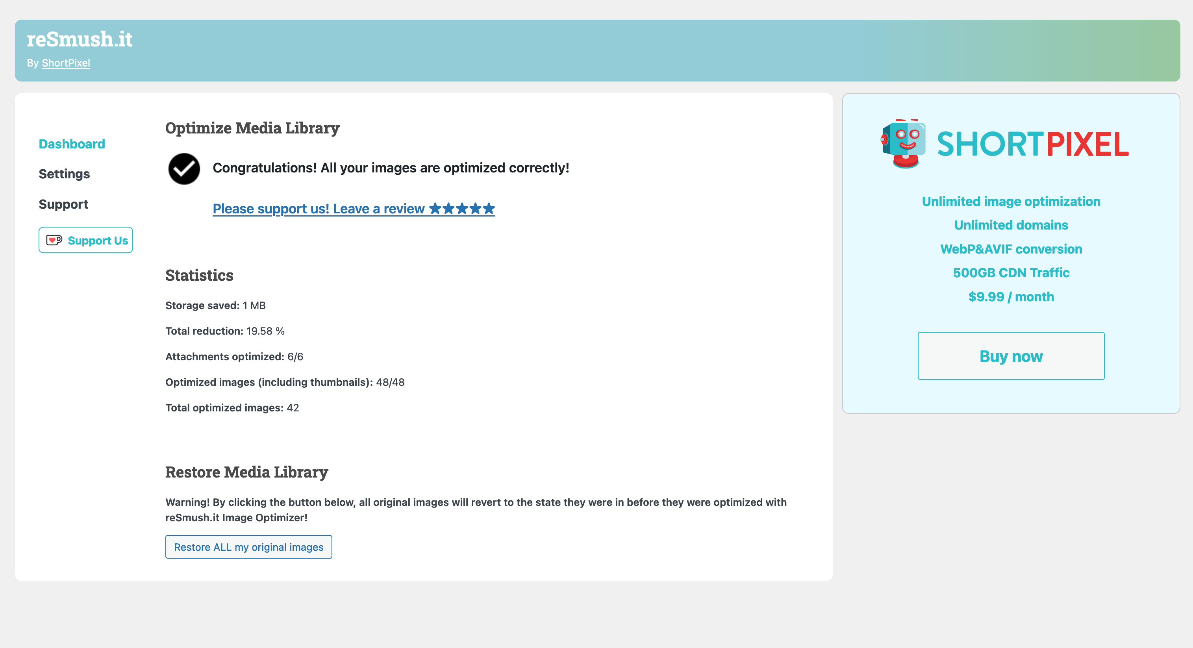
Task: Click the Buy now button
Action: [1011, 356]
